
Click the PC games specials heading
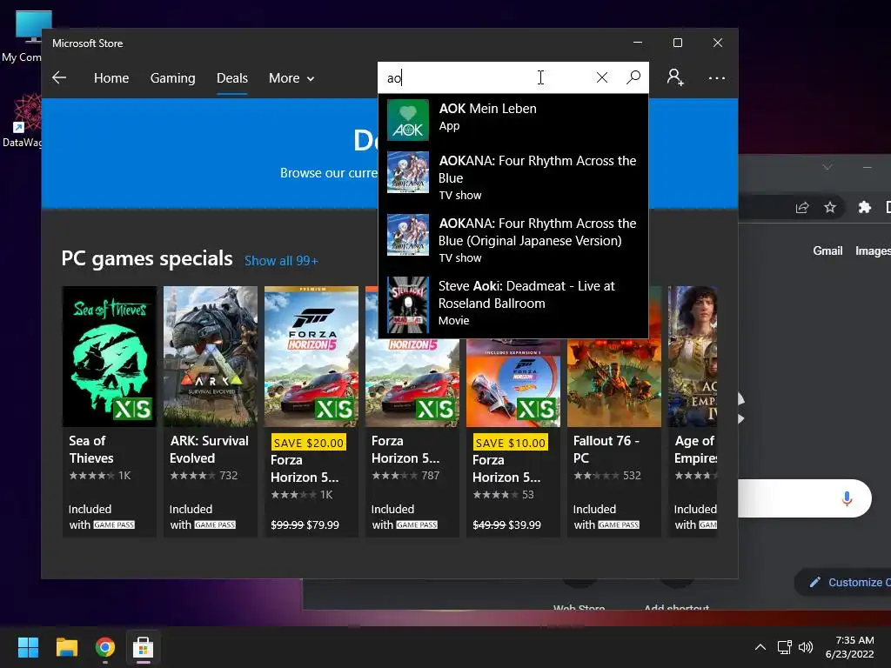(x=146, y=258)
